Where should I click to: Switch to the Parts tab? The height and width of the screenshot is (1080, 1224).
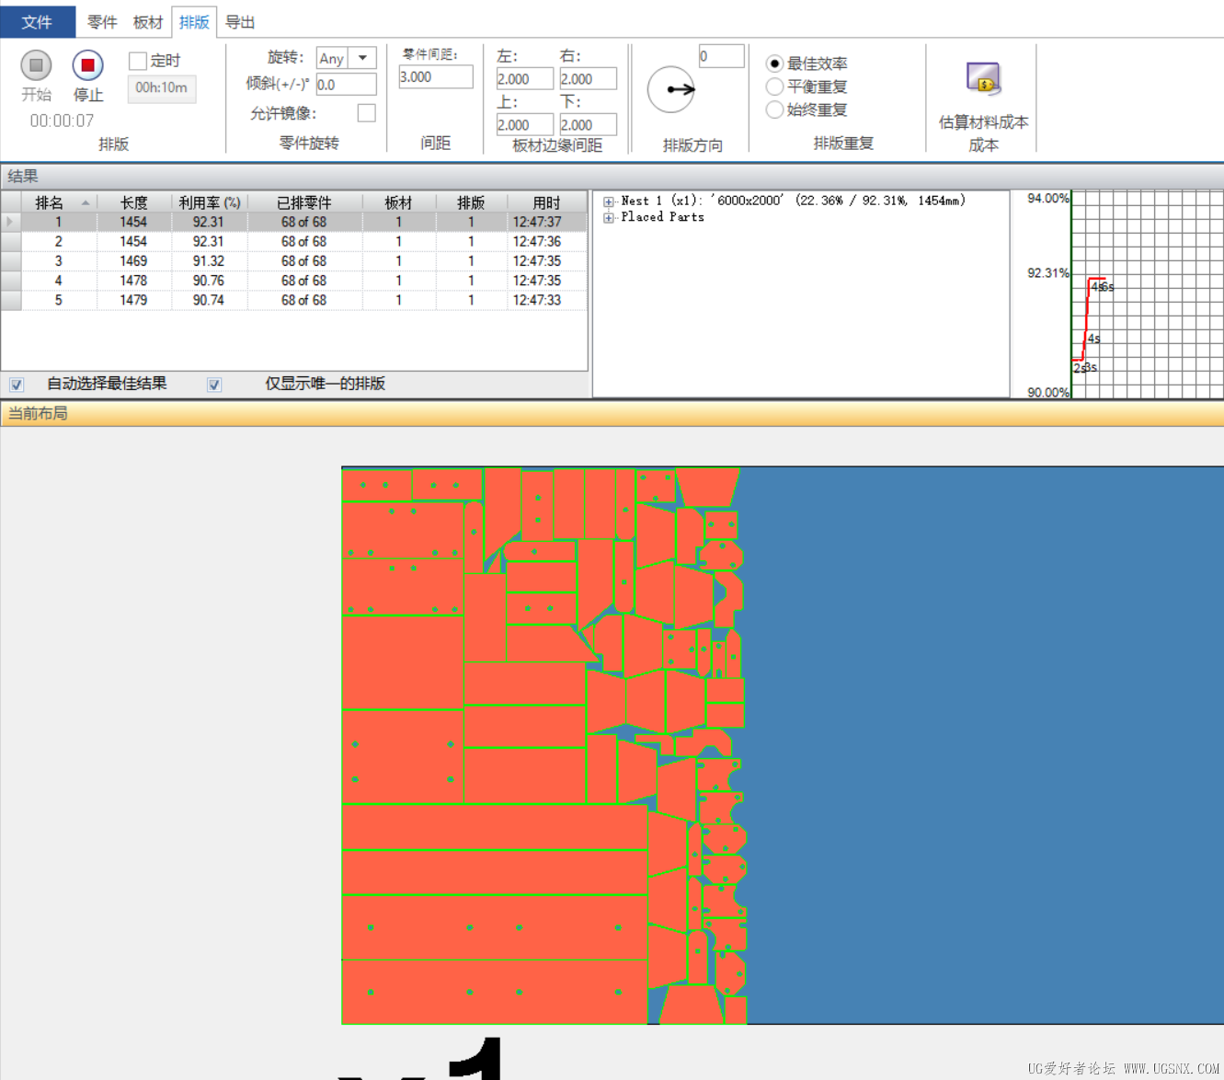tap(102, 22)
